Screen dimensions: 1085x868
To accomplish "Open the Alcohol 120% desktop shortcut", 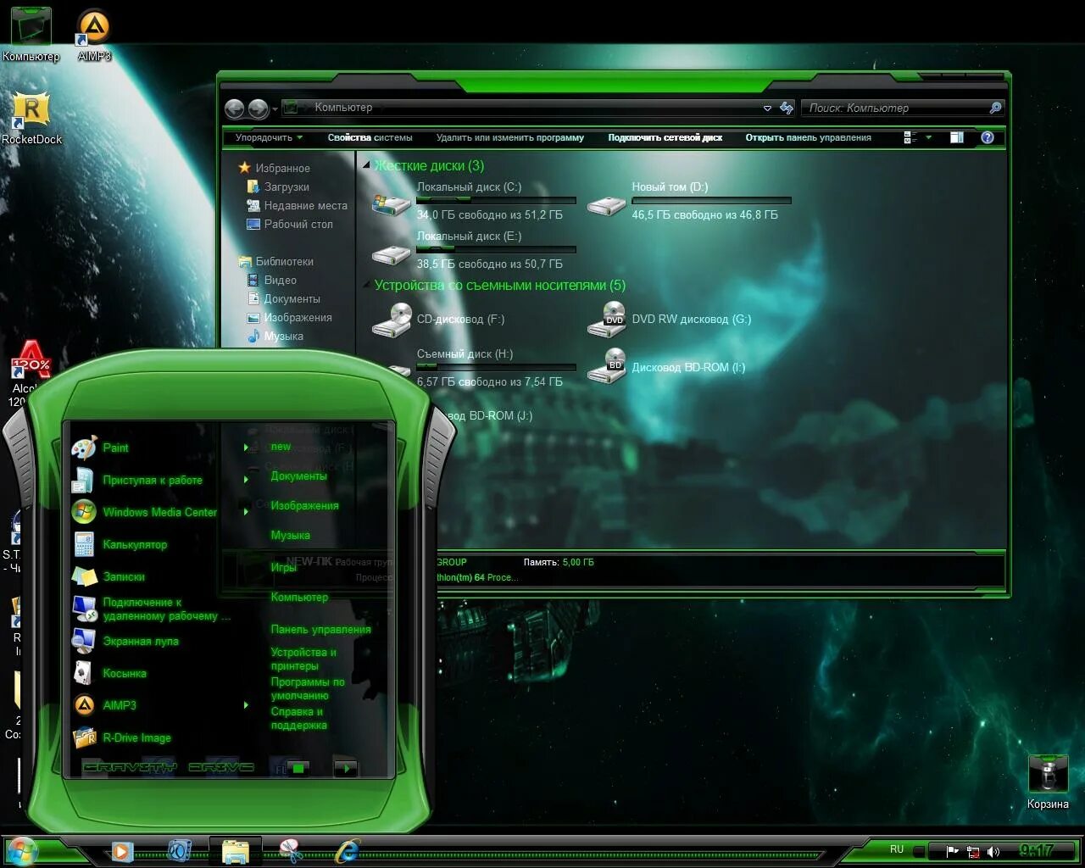I will [31, 371].
